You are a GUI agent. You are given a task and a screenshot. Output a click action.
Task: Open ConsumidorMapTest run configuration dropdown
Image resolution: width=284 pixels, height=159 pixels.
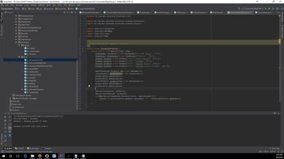(252, 8)
